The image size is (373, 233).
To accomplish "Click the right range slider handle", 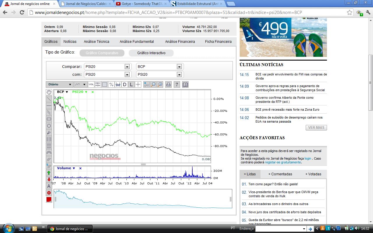I will click(x=231, y=199).
